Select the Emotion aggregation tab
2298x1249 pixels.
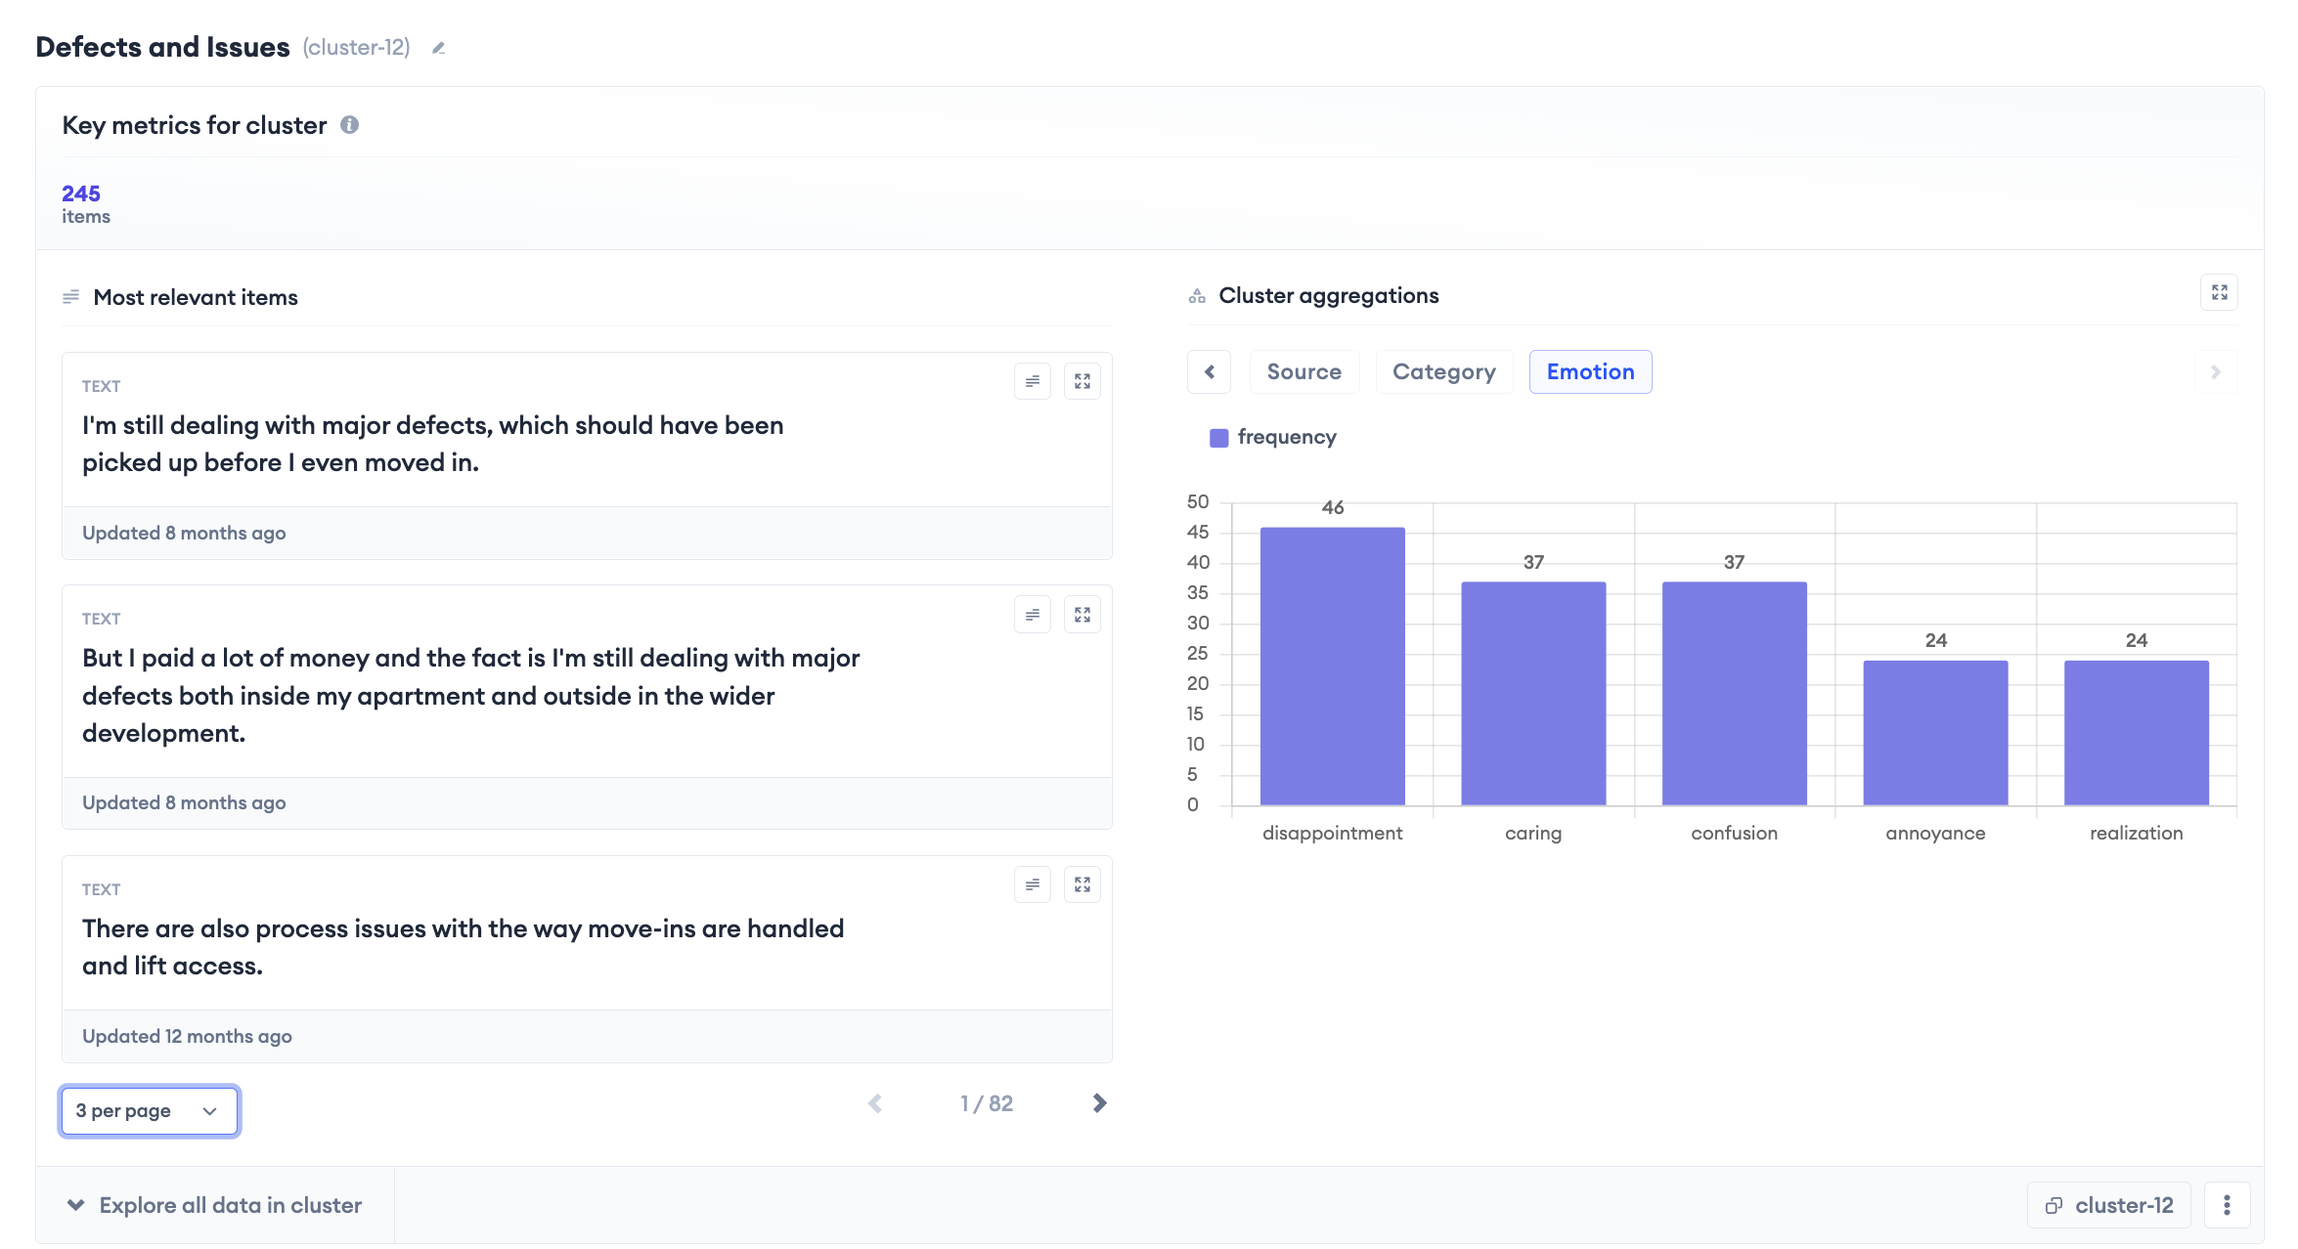tap(1590, 372)
